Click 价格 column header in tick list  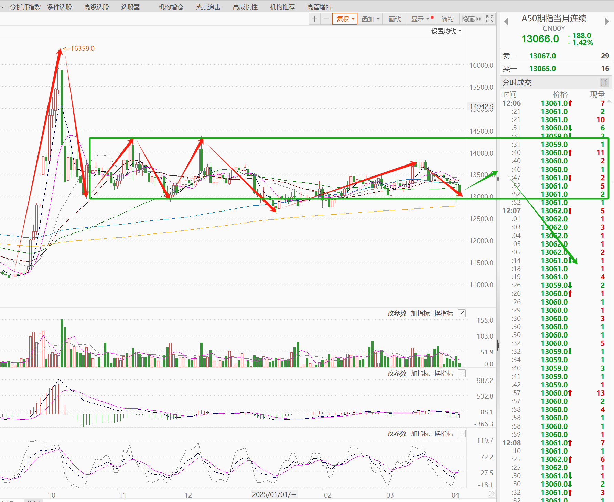pos(560,94)
